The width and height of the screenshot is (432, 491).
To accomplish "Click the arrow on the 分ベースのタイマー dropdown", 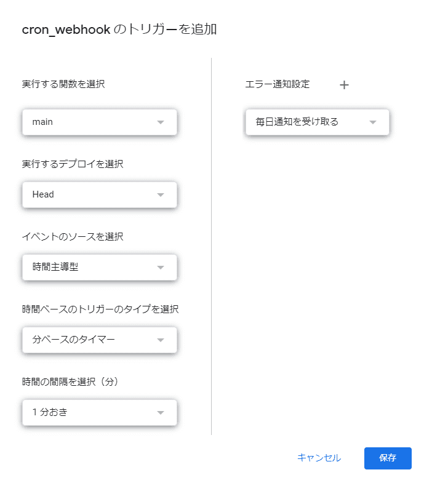I will pos(161,340).
